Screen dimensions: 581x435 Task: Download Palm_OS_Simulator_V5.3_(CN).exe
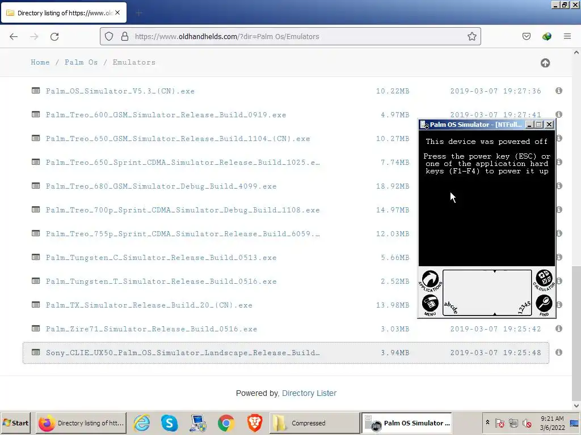(x=120, y=91)
